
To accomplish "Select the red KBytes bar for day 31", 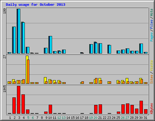I will click(146, 112).
